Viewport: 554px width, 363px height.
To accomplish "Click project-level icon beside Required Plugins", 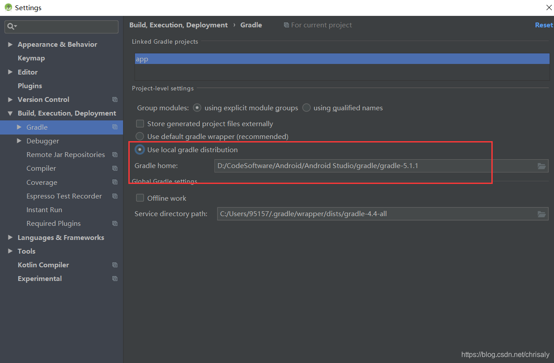I will point(115,224).
